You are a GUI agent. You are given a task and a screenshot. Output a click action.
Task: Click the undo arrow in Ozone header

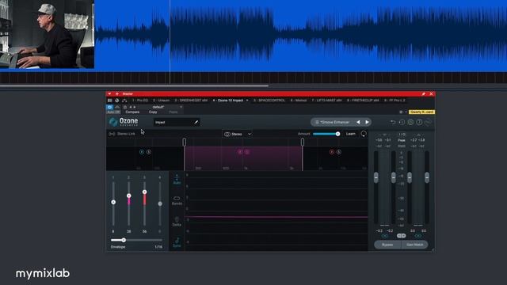393,122
